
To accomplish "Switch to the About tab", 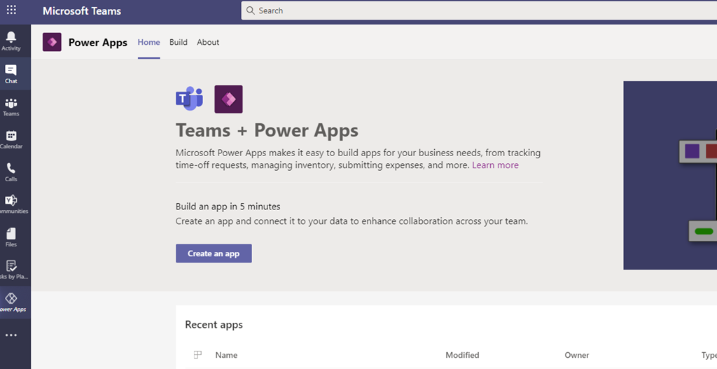I will click(208, 42).
